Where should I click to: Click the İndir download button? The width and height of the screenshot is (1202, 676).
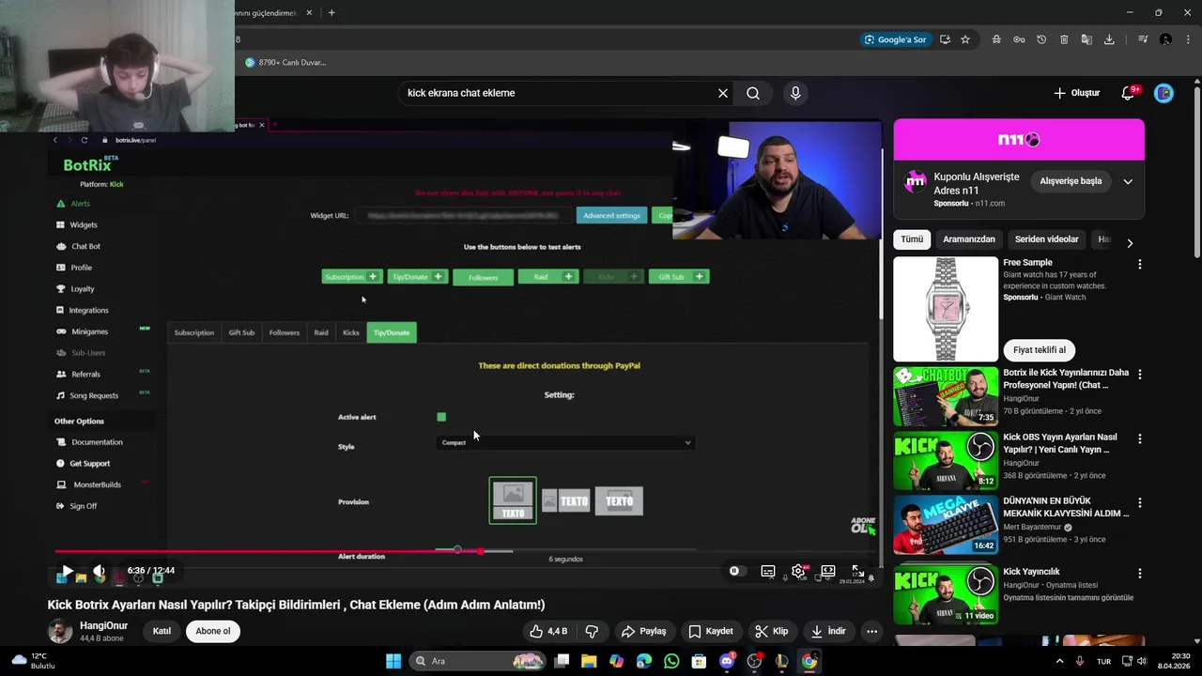click(x=829, y=631)
